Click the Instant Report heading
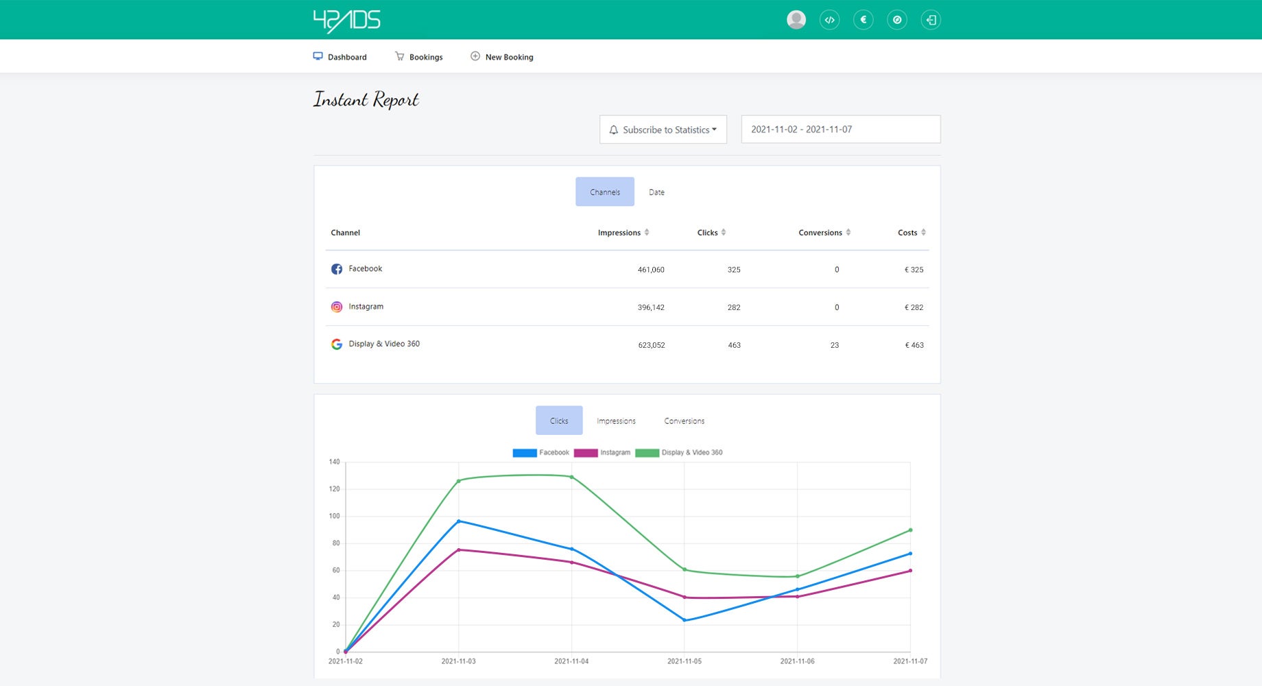This screenshot has width=1262, height=686. (366, 100)
